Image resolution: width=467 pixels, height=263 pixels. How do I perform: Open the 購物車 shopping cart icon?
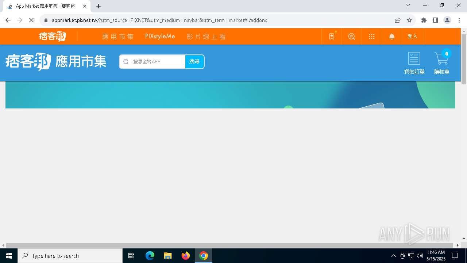pos(442,63)
